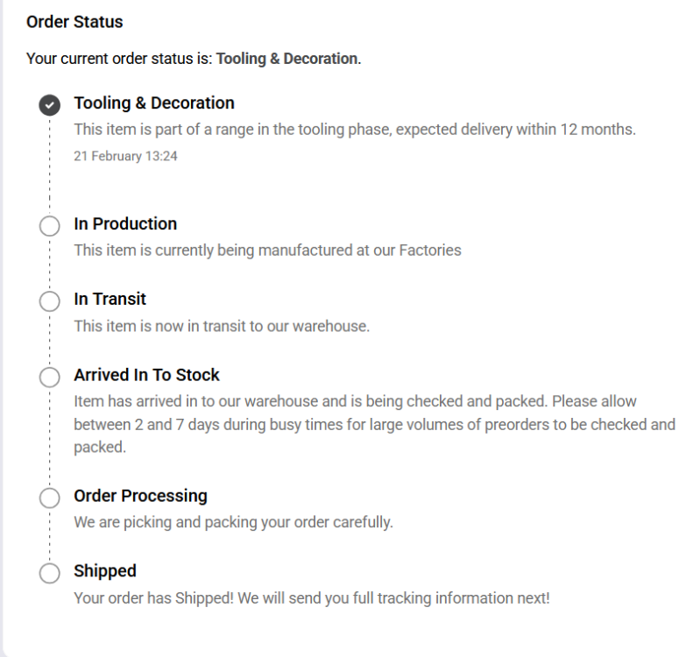
Task: Click the full tracking information description
Action: (x=312, y=598)
